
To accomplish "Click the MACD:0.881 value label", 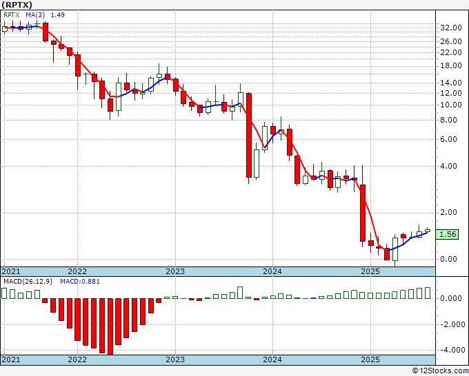I will (80, 282).
